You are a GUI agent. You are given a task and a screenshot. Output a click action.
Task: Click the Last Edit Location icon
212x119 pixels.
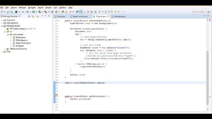pos(112,12)
